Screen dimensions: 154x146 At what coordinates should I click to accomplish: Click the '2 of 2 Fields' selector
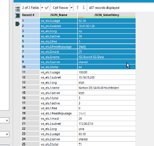30,8
